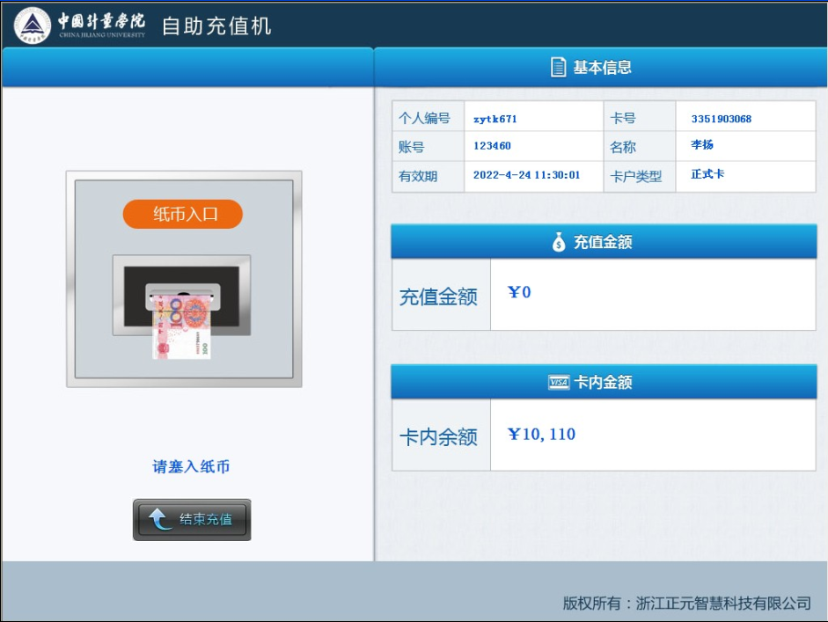
Task: Click the 名称 value 李扬
Action: (x=702, y=145)
